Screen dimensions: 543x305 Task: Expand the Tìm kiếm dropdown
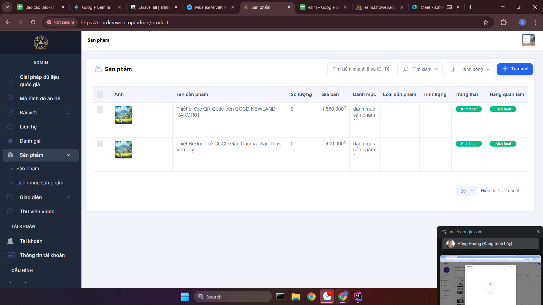coord(420,69)
